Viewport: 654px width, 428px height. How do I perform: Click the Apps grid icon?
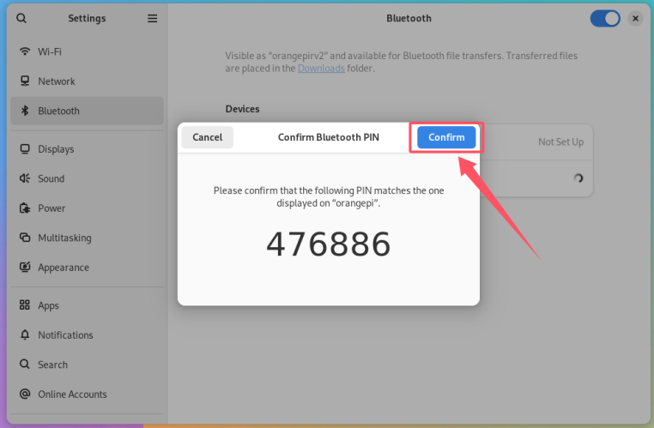click(25, 305)
